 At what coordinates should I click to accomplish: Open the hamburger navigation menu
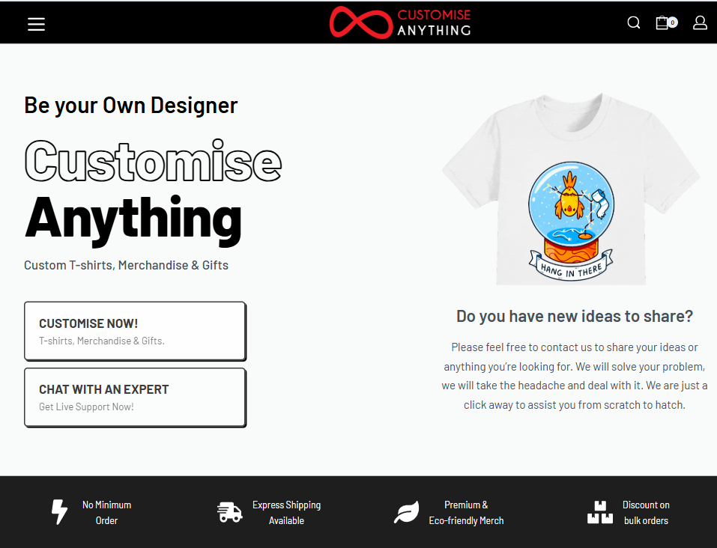pos(37,24)
